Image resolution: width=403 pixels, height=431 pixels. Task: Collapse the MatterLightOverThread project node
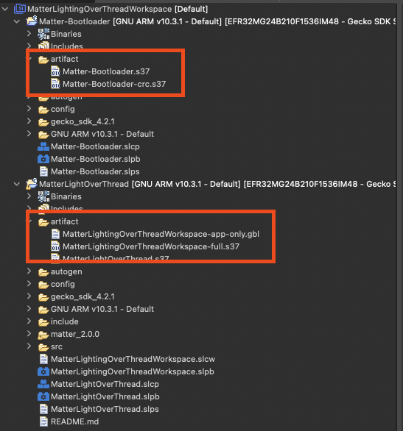[17, 184]
